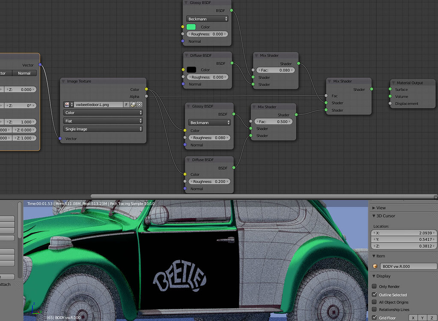Image resolution: width=438 pixels, height=321 pixels.
Task: Open the Color space dropdown in Image Texture
Action: [103, 113]
